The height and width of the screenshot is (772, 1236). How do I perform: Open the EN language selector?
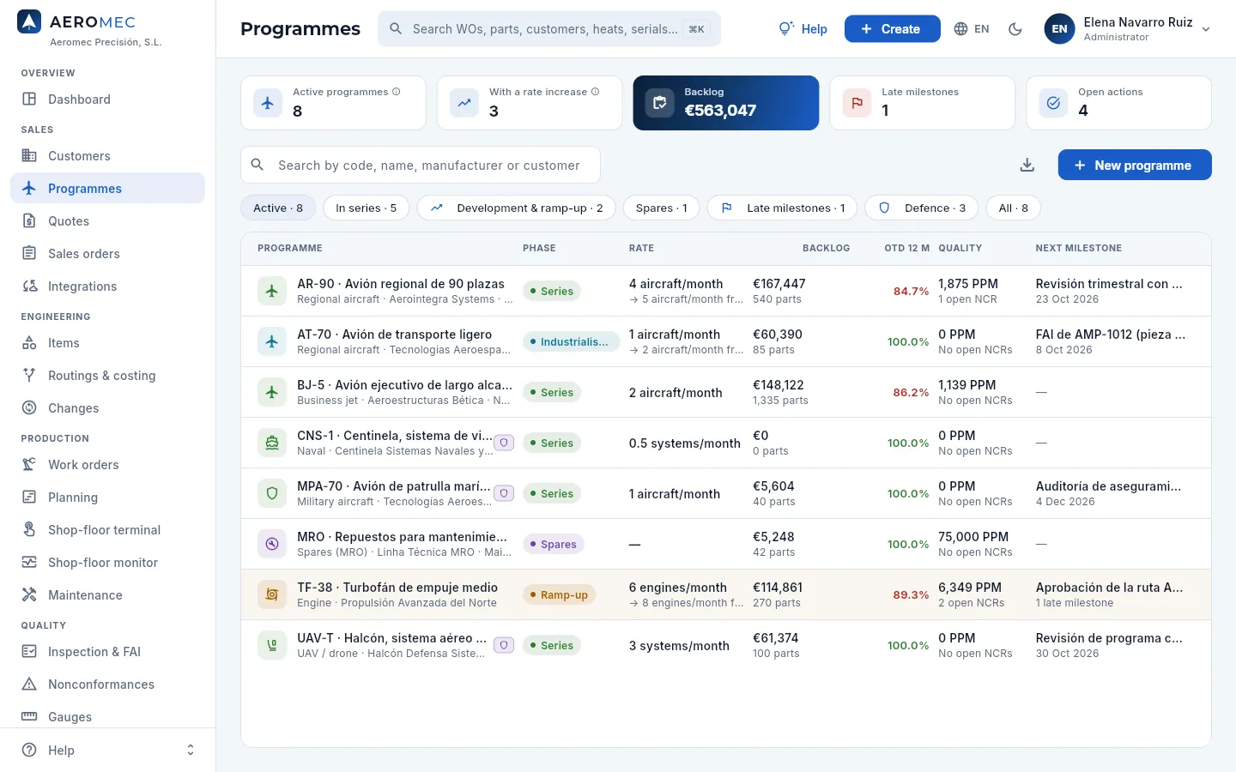click(972, 29)
